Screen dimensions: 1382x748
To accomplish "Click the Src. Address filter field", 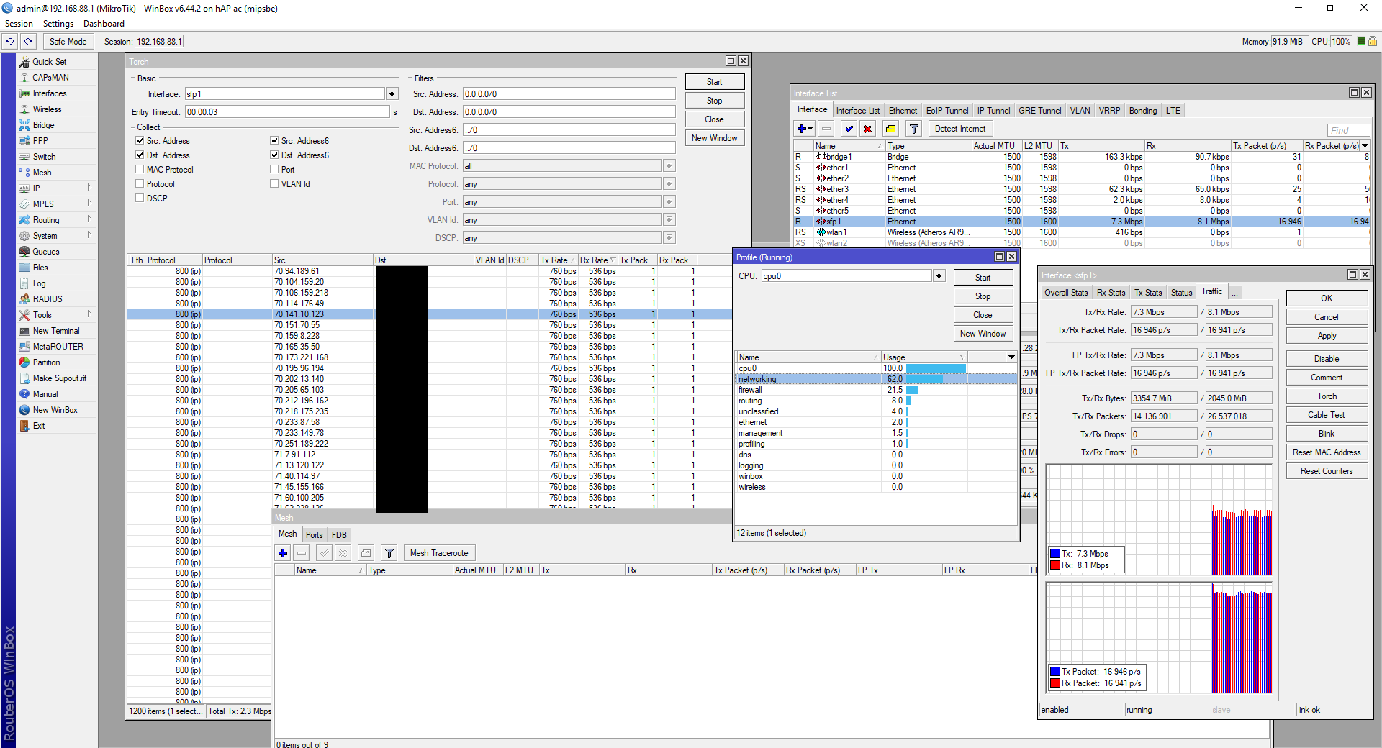I will click(569, 94).
